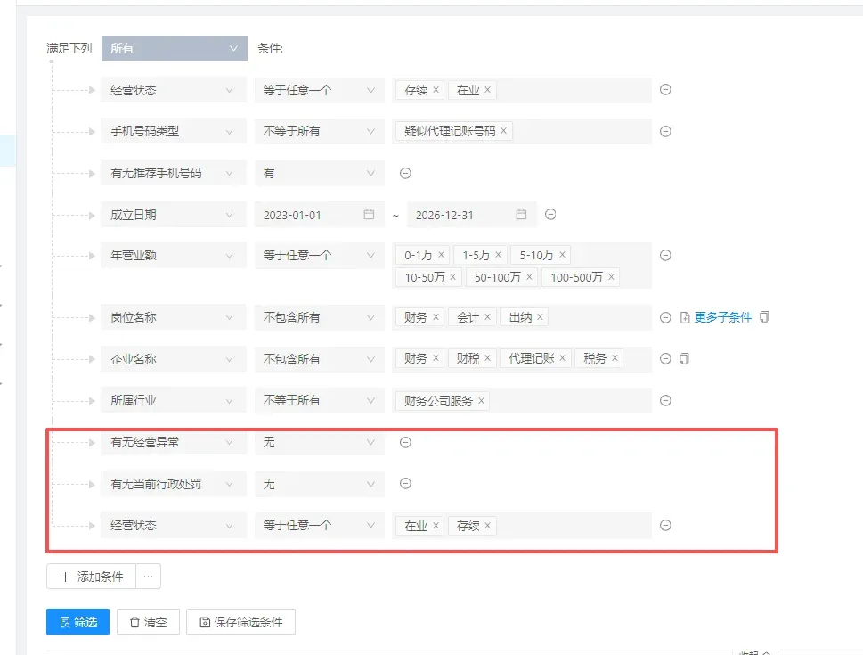Remove the 财务公司服务 industry tag
Screen dimensions: 863x655
pos(481,400)
